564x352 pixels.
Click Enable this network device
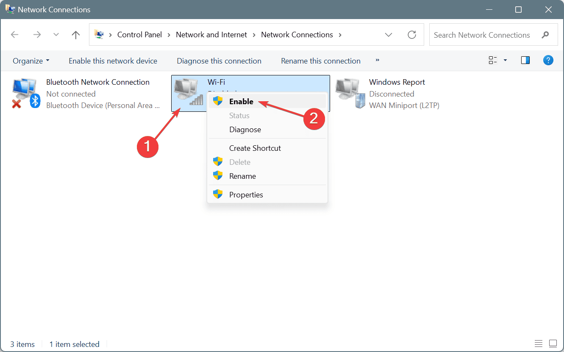click(x=113, y=61)
